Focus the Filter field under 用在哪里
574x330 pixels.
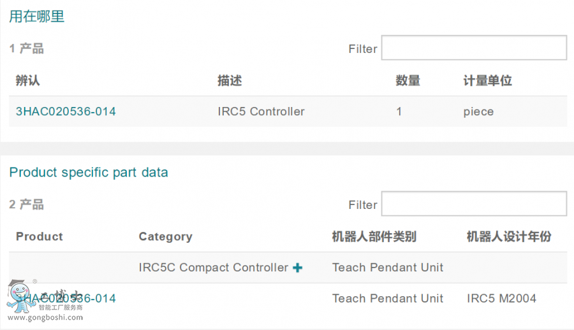(x=473, y=48)
